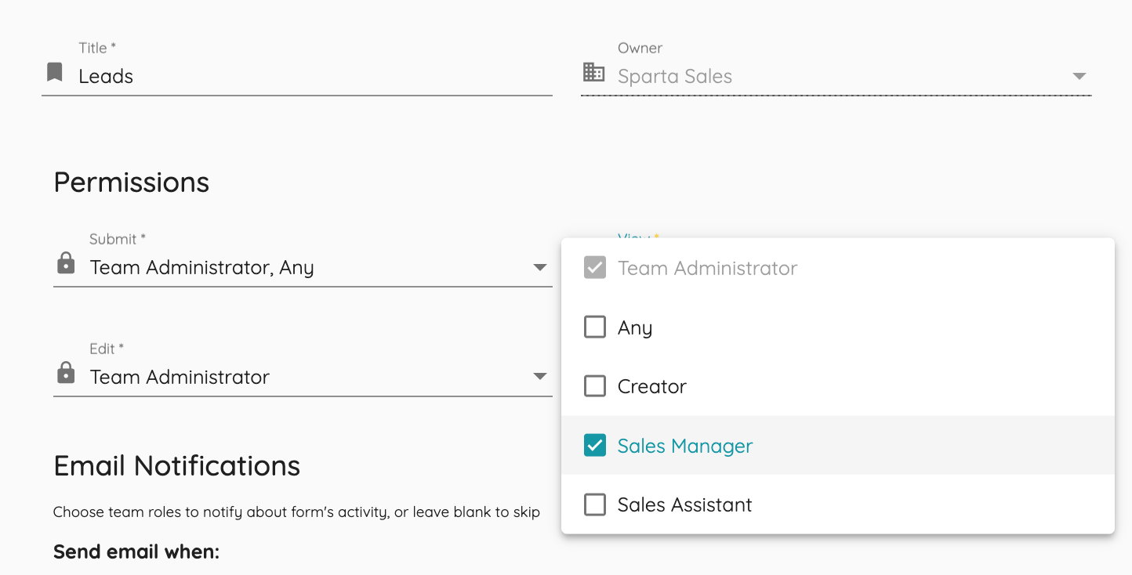The height and width of the screenshot is (575, 1132).
Task: Select the Sales Assistant option label
Action: (685, 505)
